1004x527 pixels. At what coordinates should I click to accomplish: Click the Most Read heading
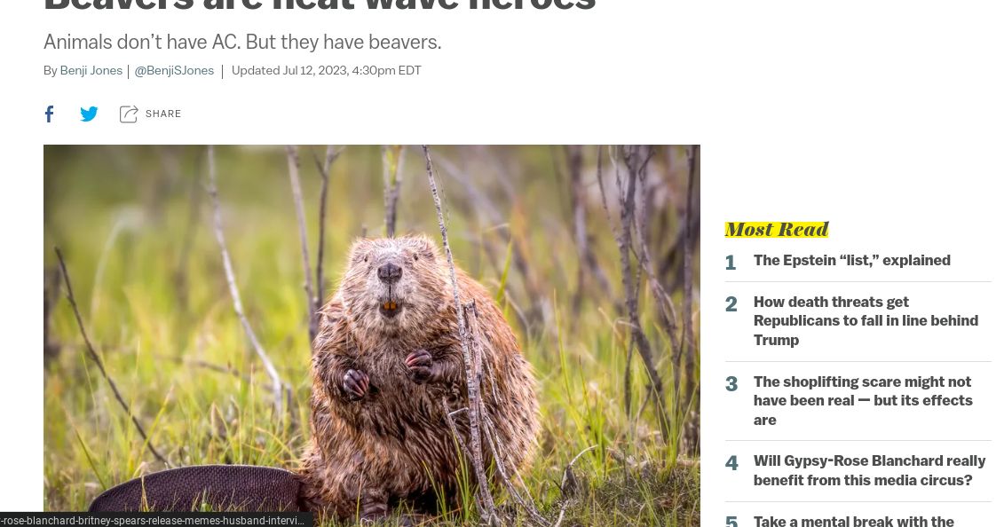click(777, 229)
